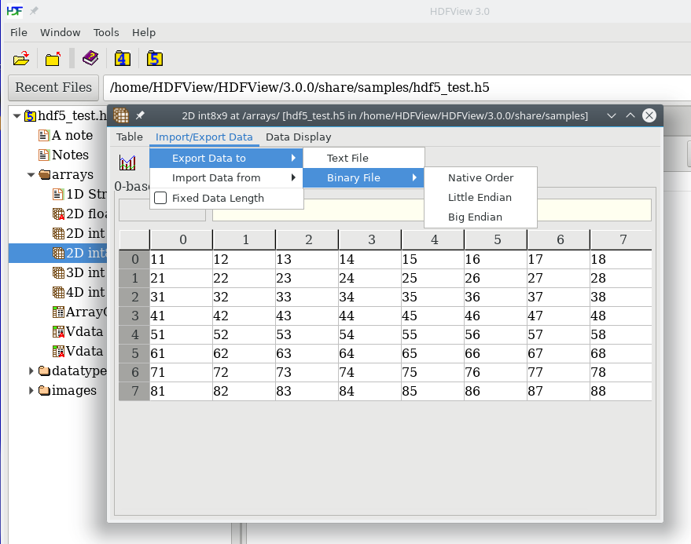This screenshot has height=544, width=691.
Task: Choose Import Data from menu item
Action: [226, 178]
